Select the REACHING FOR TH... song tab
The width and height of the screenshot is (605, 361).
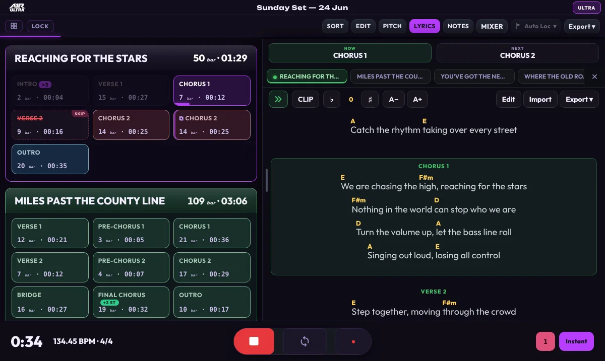point(307,77)
